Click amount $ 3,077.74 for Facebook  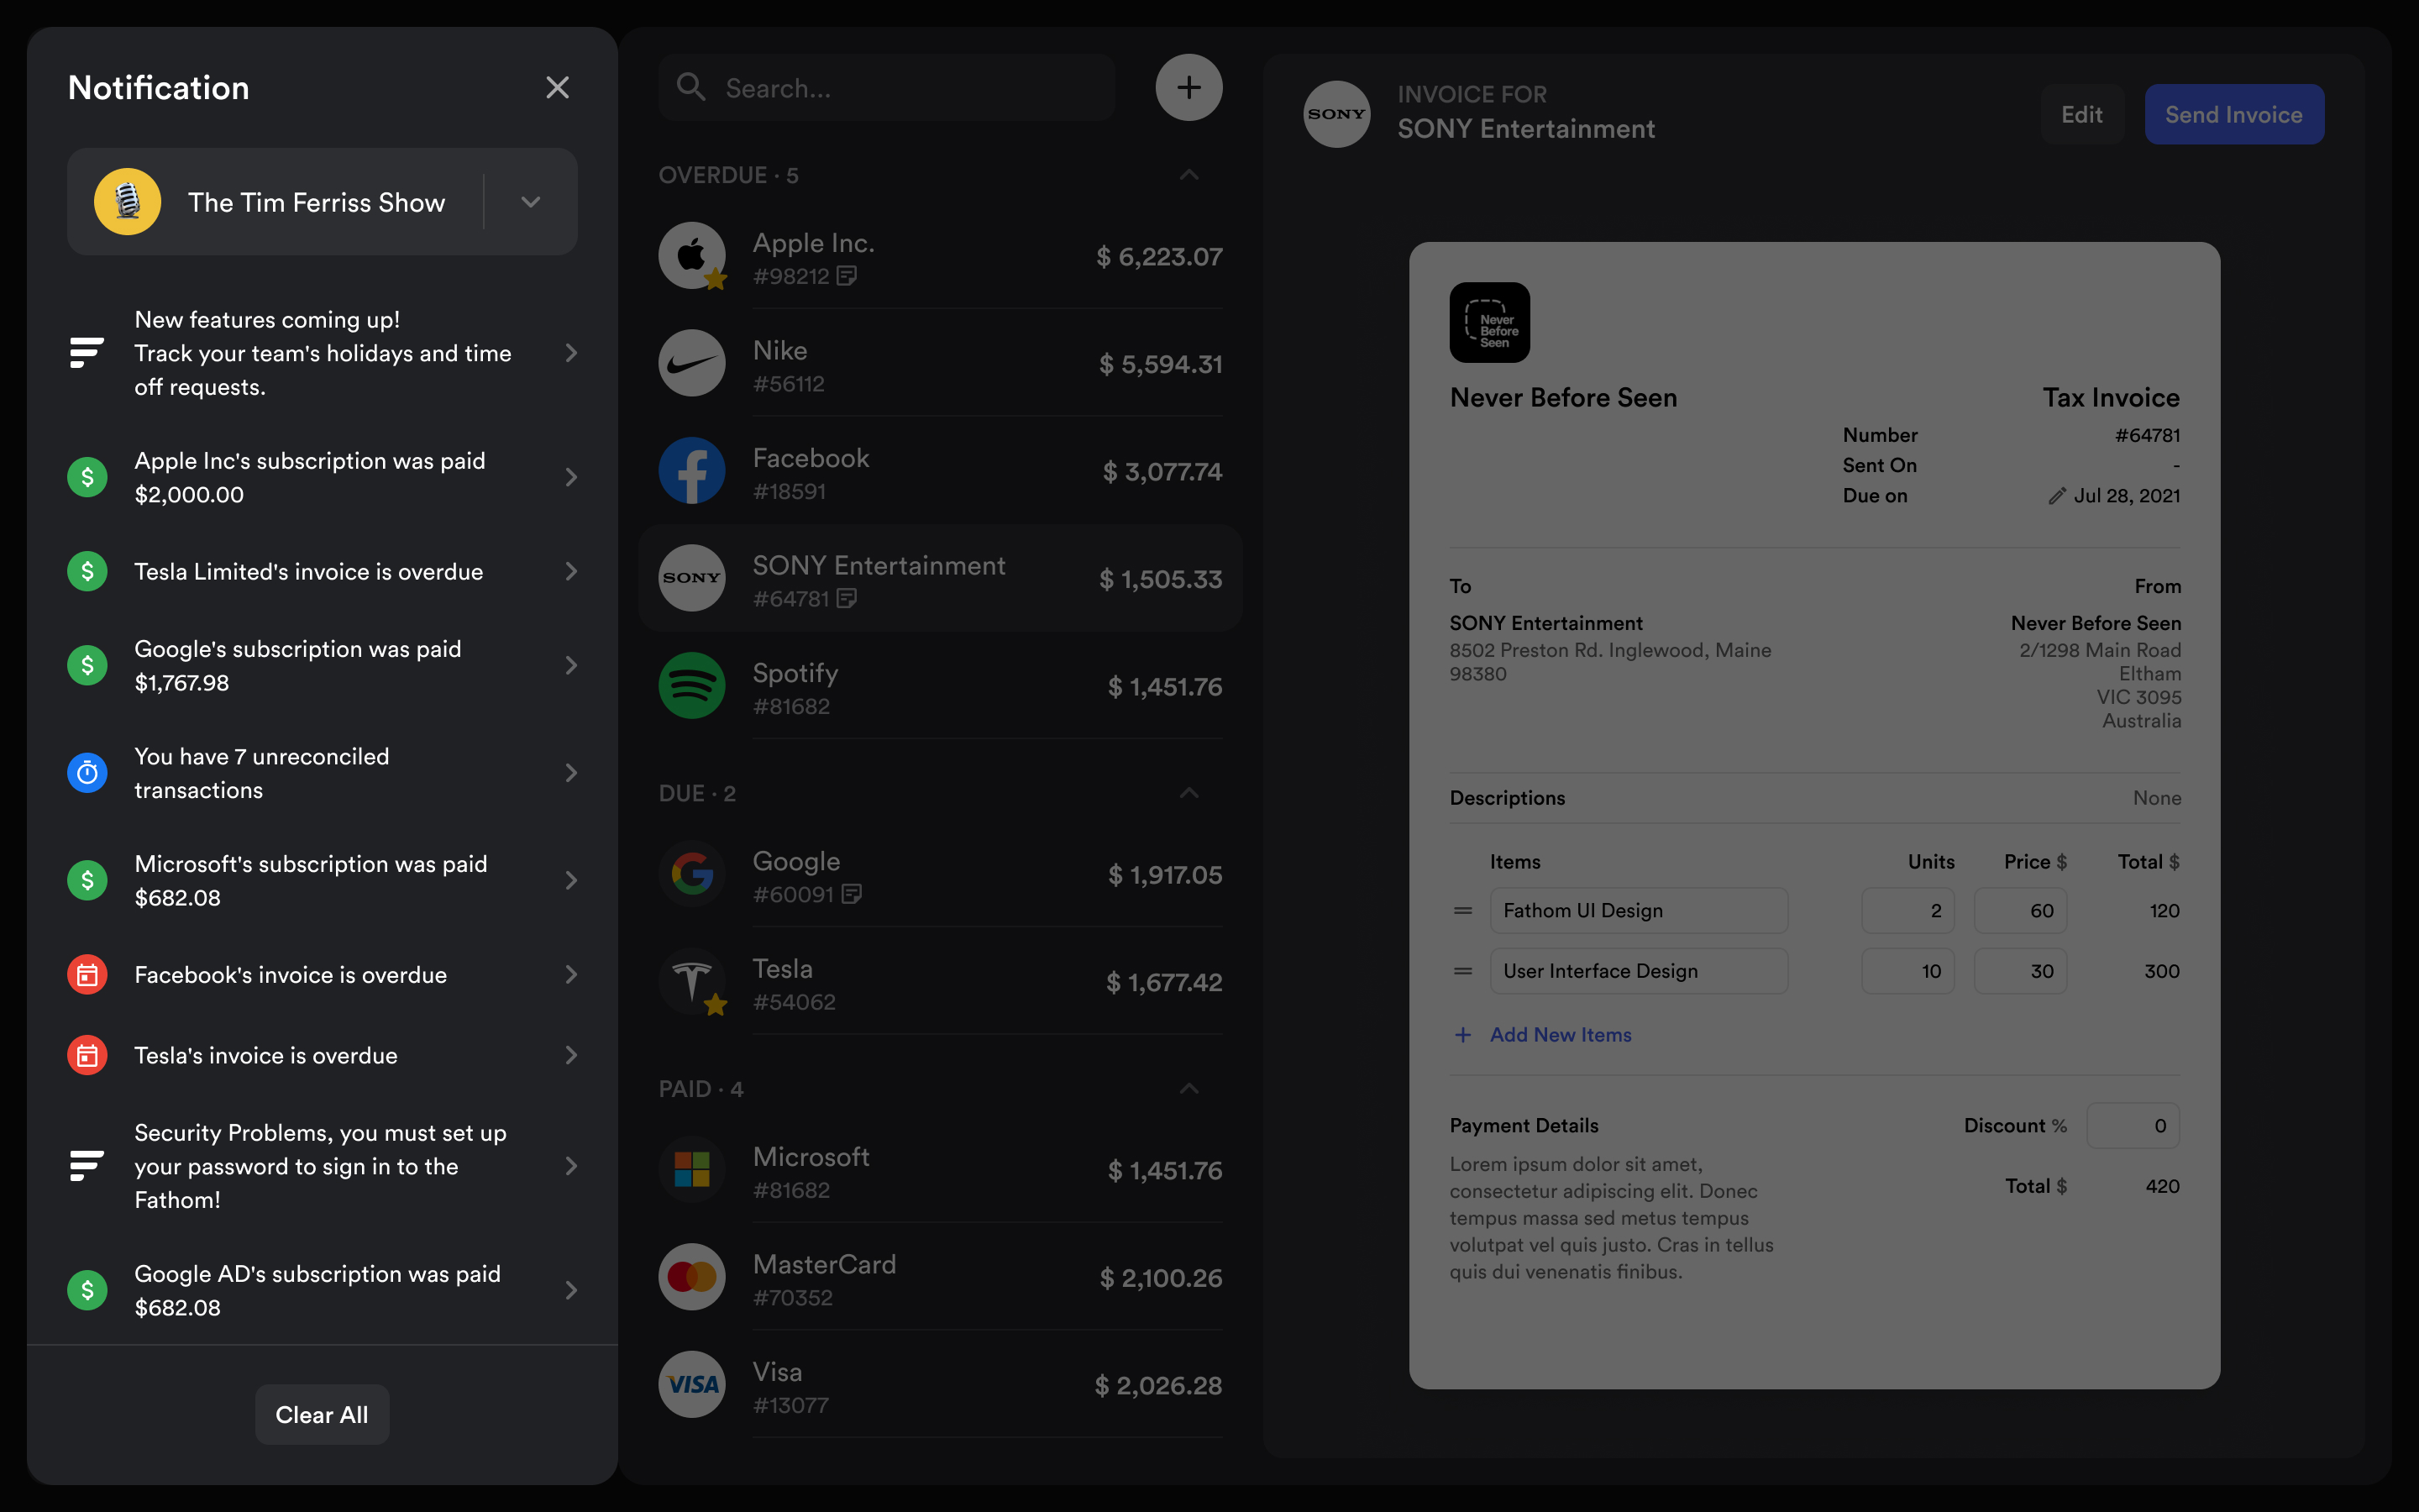[1162, 471]
